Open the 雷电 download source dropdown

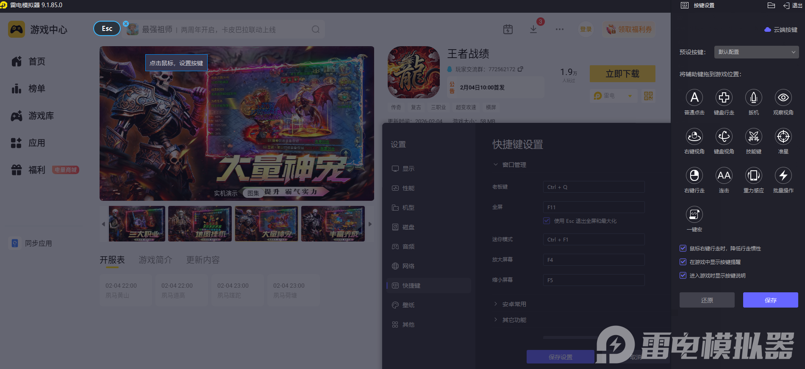coord(613,96)
